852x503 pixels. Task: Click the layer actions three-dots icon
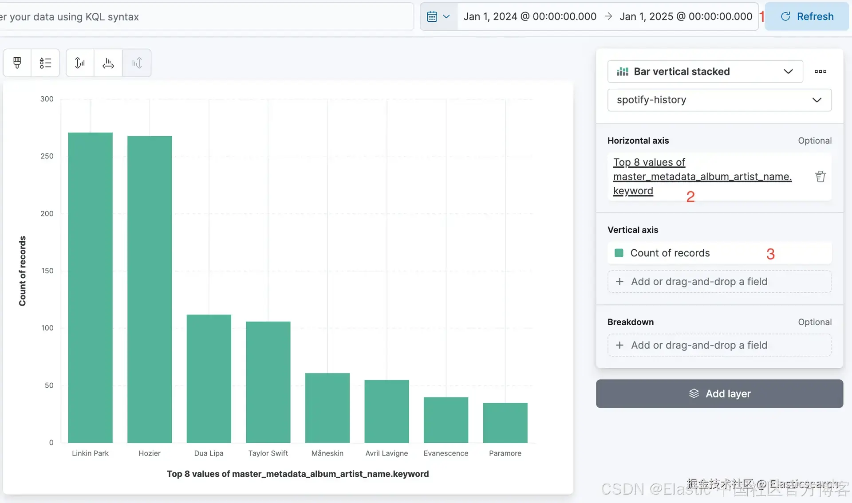(x=820, y=71)
